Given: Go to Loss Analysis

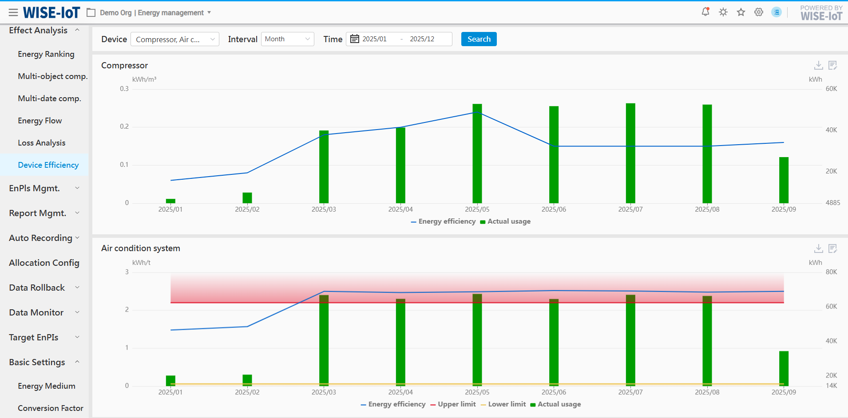Looking at the screenshot, I should point(41,143).
